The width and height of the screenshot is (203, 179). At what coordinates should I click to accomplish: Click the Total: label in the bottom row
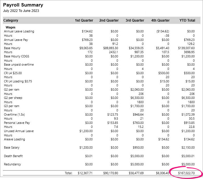[x=68, y=173]
